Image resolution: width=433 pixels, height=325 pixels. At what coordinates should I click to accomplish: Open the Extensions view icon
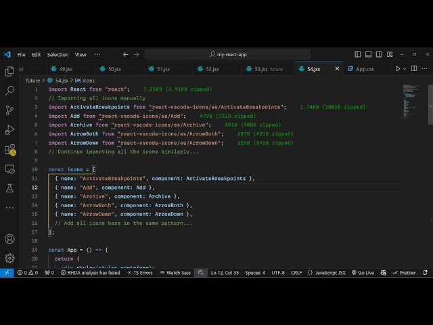(9, 150)
